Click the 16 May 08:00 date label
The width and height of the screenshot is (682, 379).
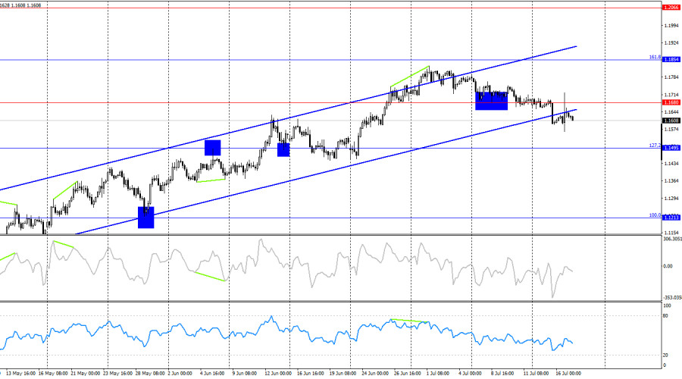53,374
